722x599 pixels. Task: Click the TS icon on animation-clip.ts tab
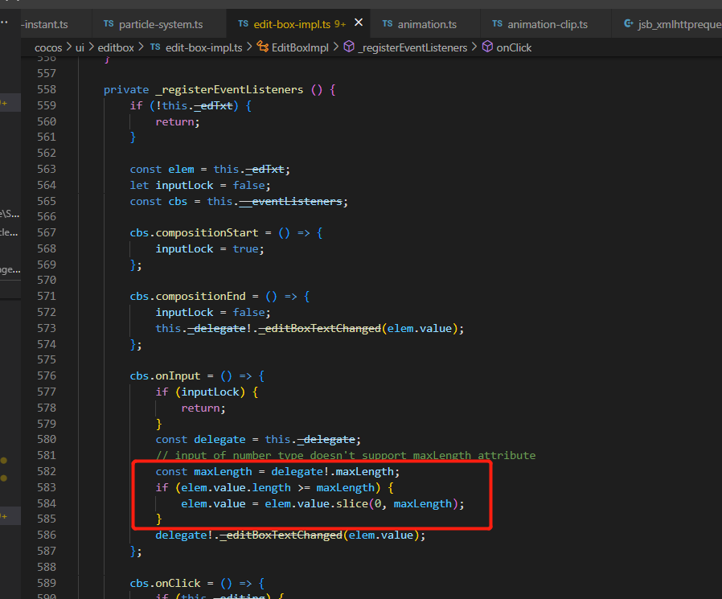(x=497, y=24)
